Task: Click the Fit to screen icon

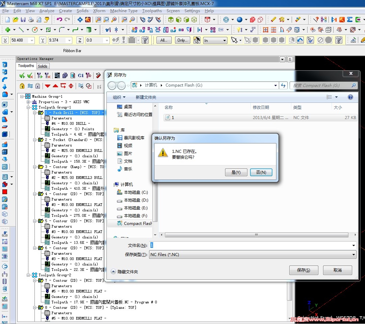Action: 80,20
